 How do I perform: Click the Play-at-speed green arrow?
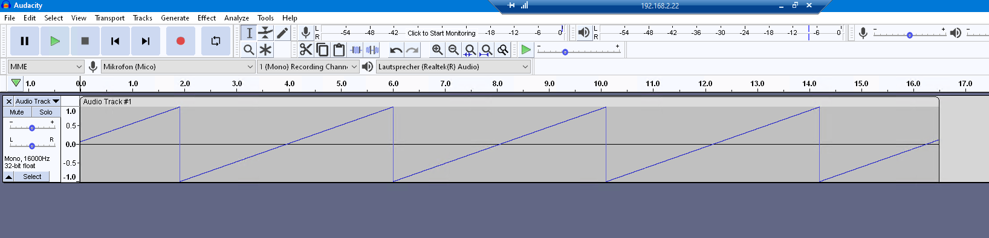[x=526, y=49]
